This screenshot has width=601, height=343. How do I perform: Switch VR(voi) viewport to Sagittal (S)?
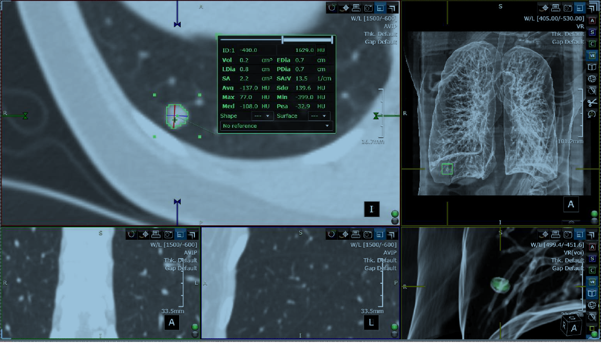(x=592, y=259)
